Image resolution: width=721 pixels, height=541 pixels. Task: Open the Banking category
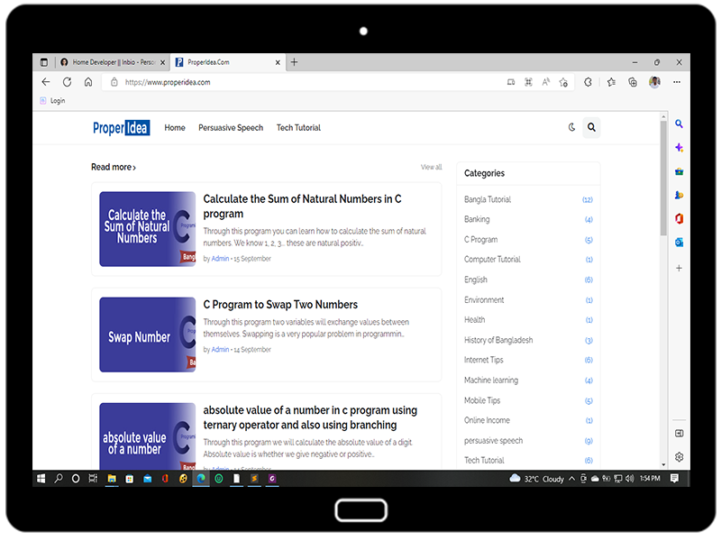click(x=477, y=219)
